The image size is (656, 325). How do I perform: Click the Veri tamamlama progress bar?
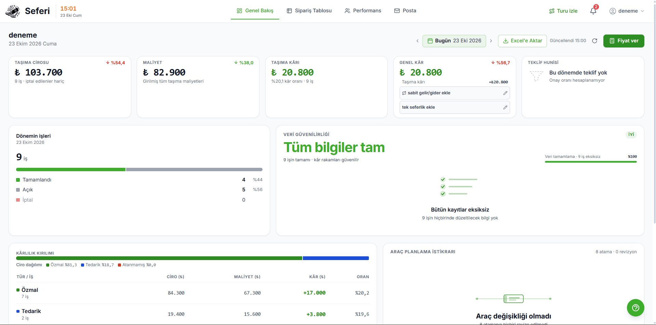pos(591,162)
